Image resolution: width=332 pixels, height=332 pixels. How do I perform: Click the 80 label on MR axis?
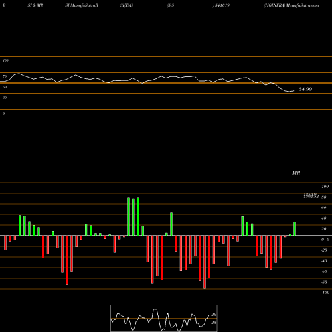tap(324, 197)
